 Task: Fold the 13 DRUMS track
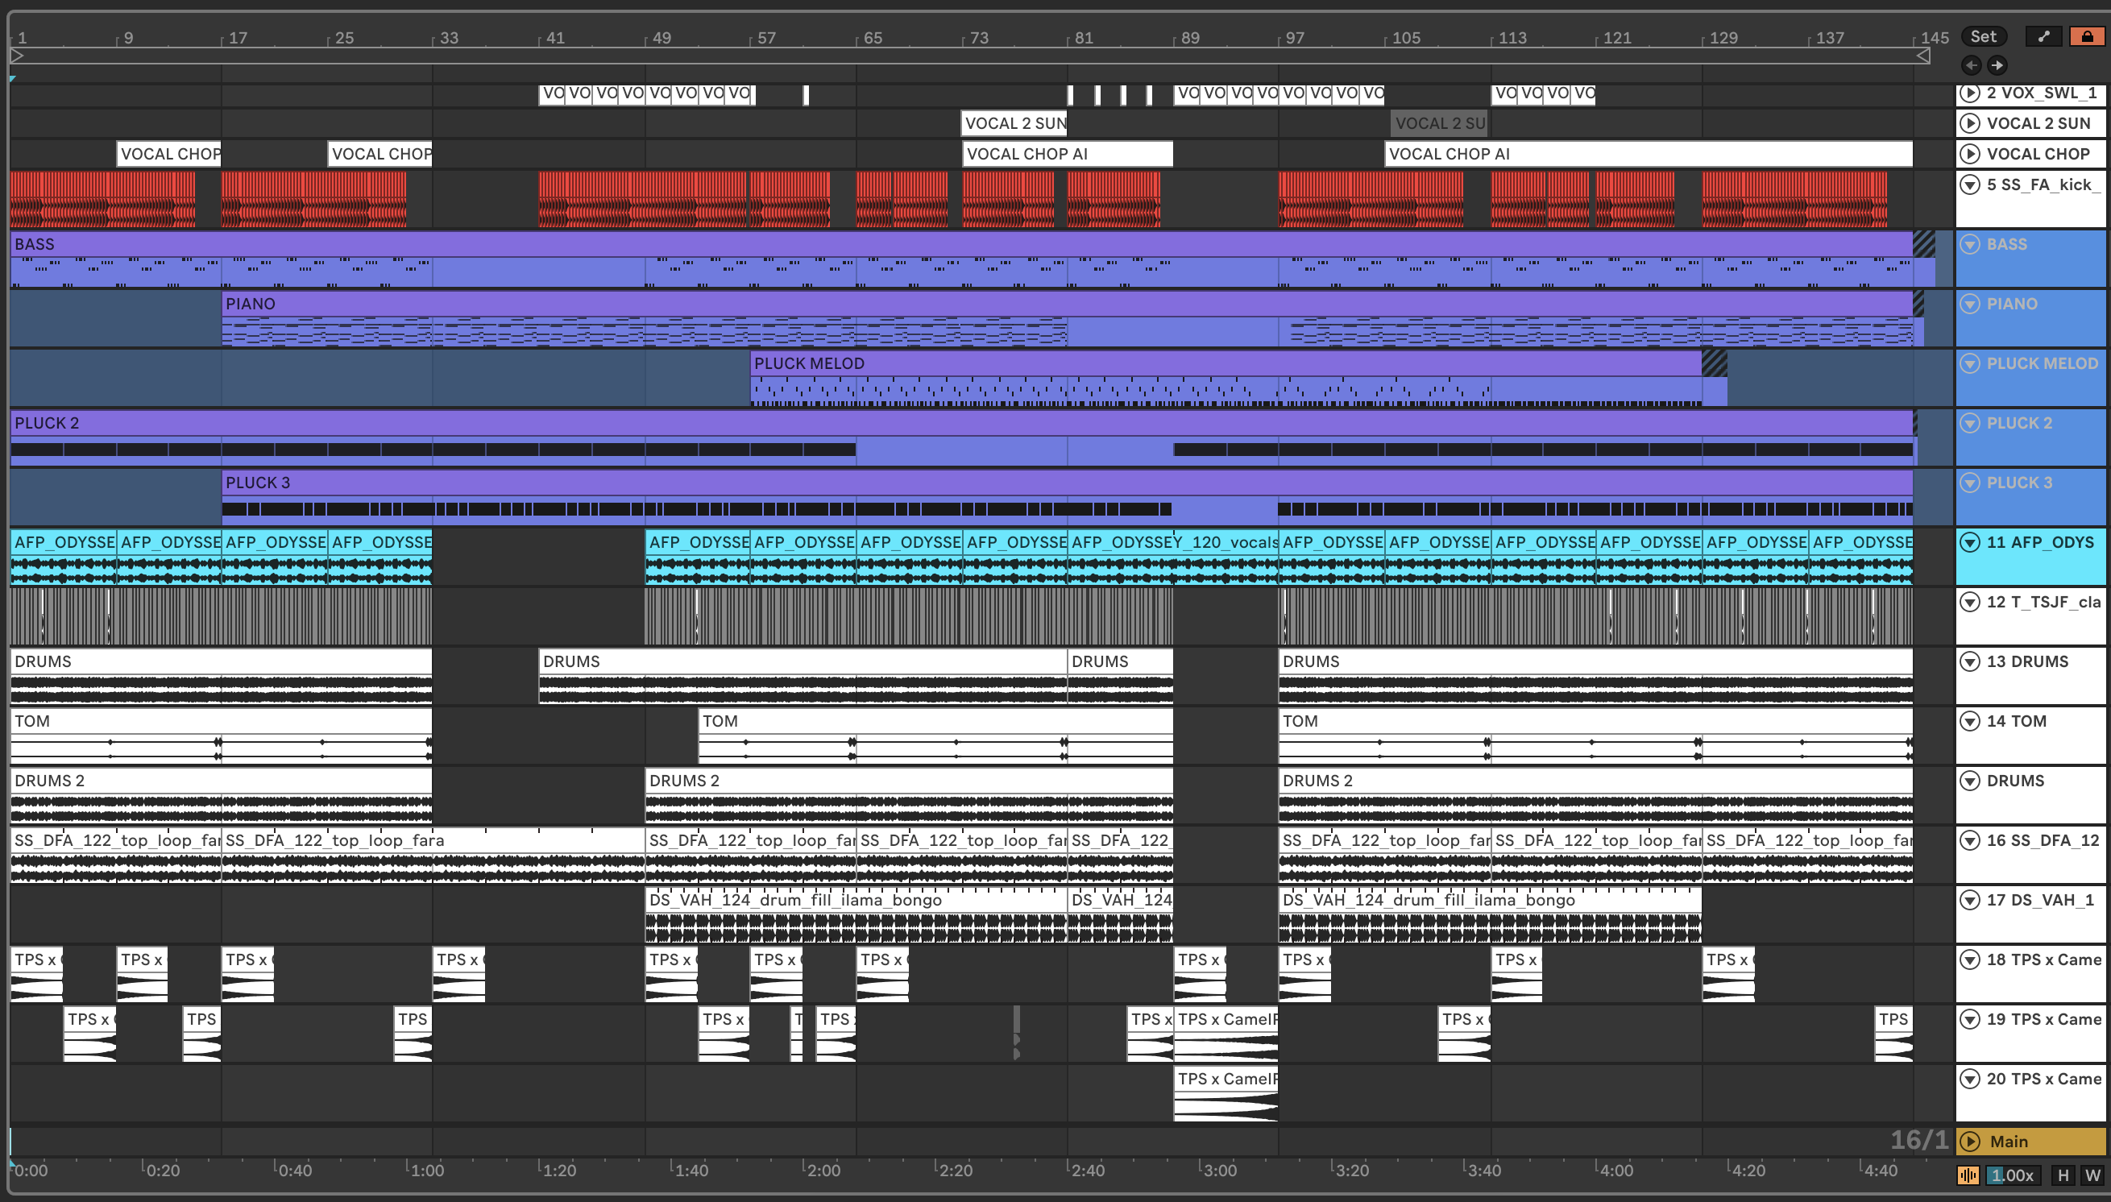point(1970,661)
